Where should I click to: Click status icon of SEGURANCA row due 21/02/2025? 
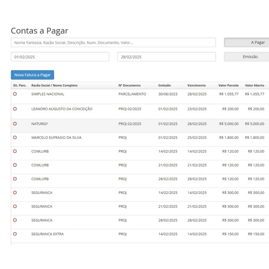click(15, 206)
